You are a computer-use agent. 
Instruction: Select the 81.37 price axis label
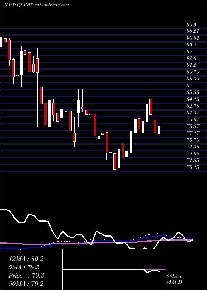point(193,113)
